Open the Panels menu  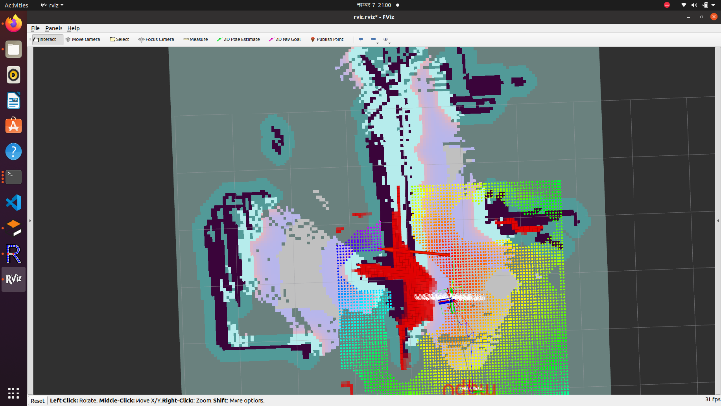point(56,28)
